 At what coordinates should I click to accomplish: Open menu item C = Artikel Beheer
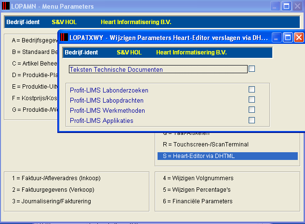pyautogui.click(x=35, y=64)
